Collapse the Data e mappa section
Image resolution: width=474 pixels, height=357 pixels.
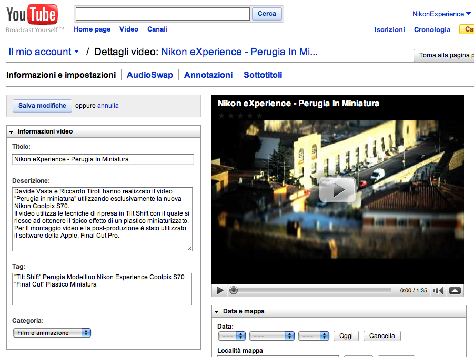[216, 312]
